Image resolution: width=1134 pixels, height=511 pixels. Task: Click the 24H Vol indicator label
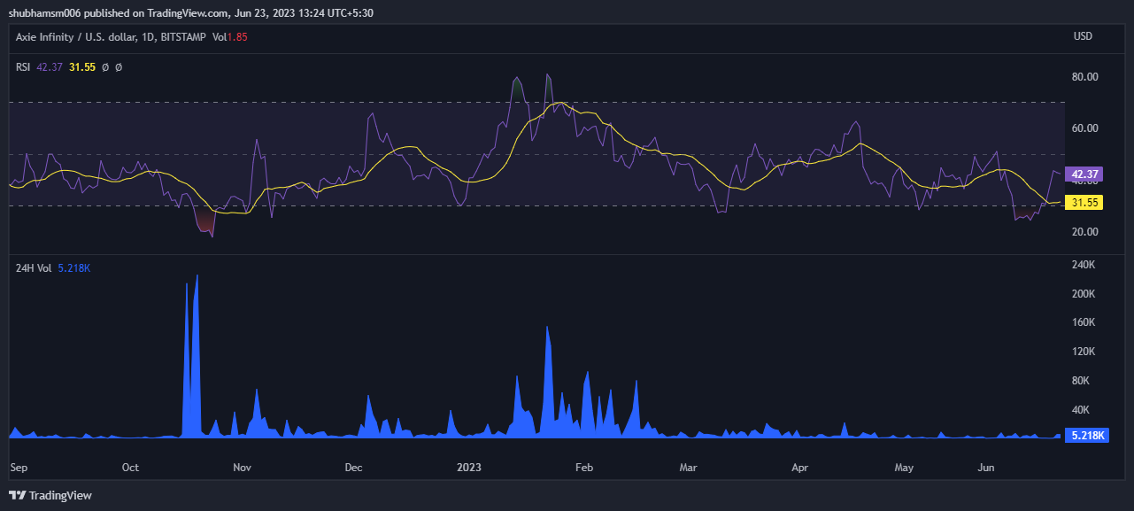pyautogui.click(x=35, y=267)
